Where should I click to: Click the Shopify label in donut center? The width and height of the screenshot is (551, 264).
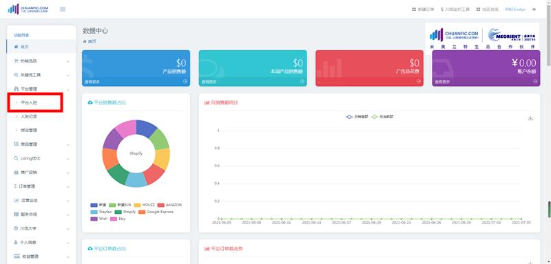point(136,153)
